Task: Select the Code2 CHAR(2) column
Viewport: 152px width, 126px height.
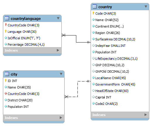Action: [x=106, y=104]
